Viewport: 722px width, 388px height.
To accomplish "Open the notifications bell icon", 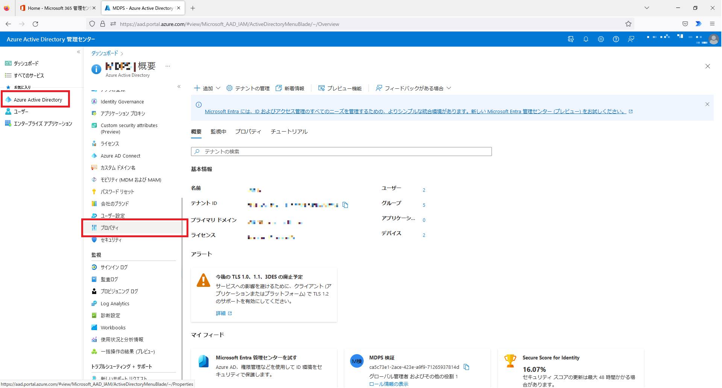I will pyautogui.click(x=585, y=39).
